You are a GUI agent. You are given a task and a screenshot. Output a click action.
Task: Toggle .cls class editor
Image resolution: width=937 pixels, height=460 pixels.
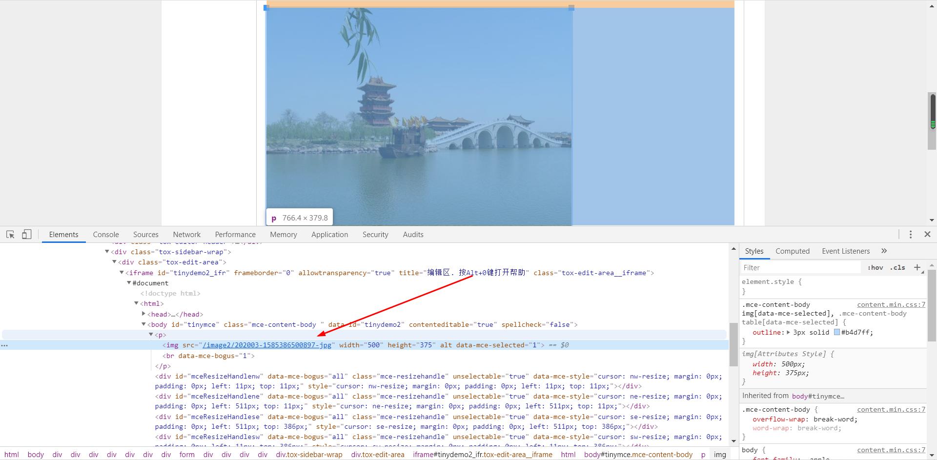coord(897,268)
